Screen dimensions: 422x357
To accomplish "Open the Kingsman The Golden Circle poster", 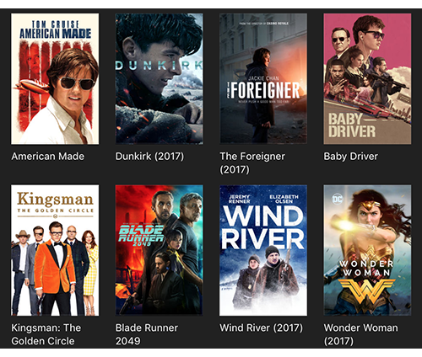I will point(55,250).
